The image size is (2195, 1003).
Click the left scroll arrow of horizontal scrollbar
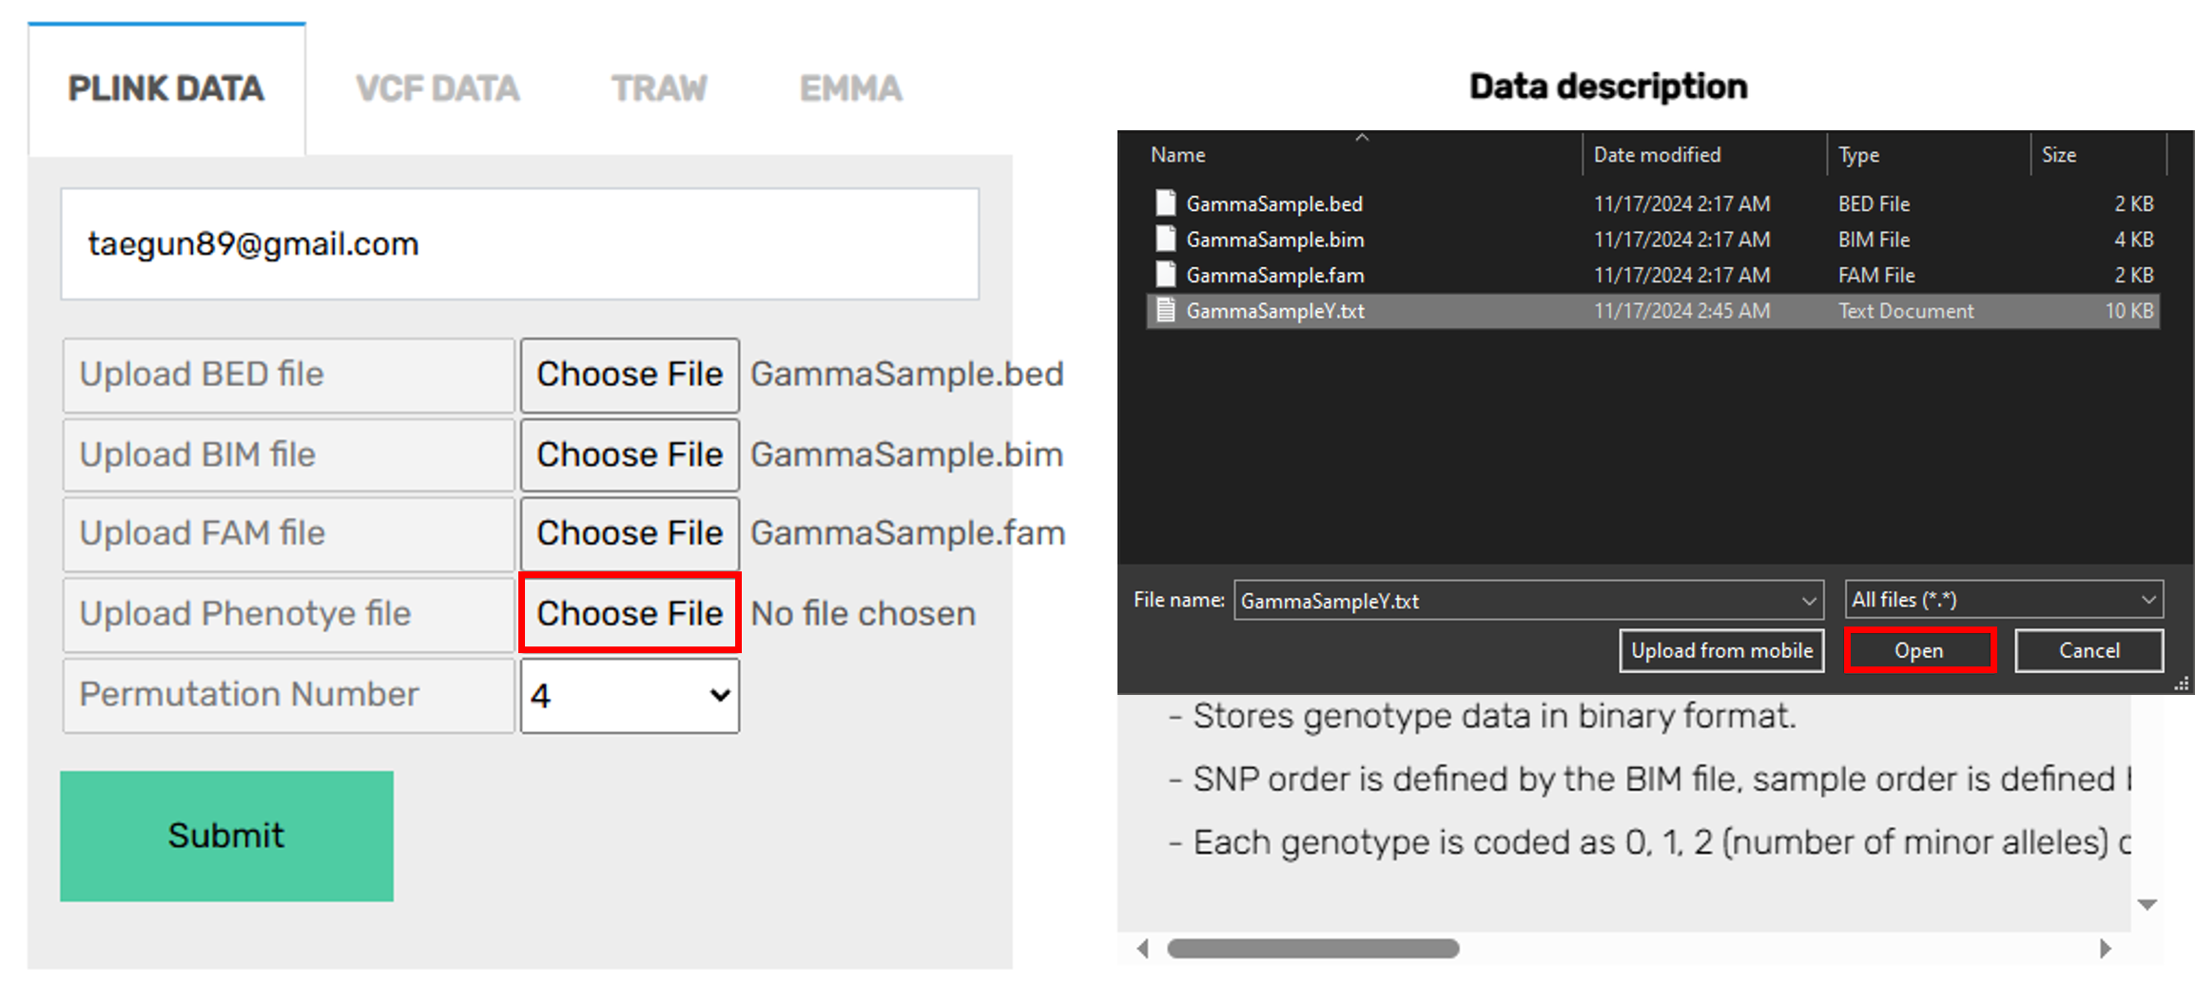coord(1142,948)
